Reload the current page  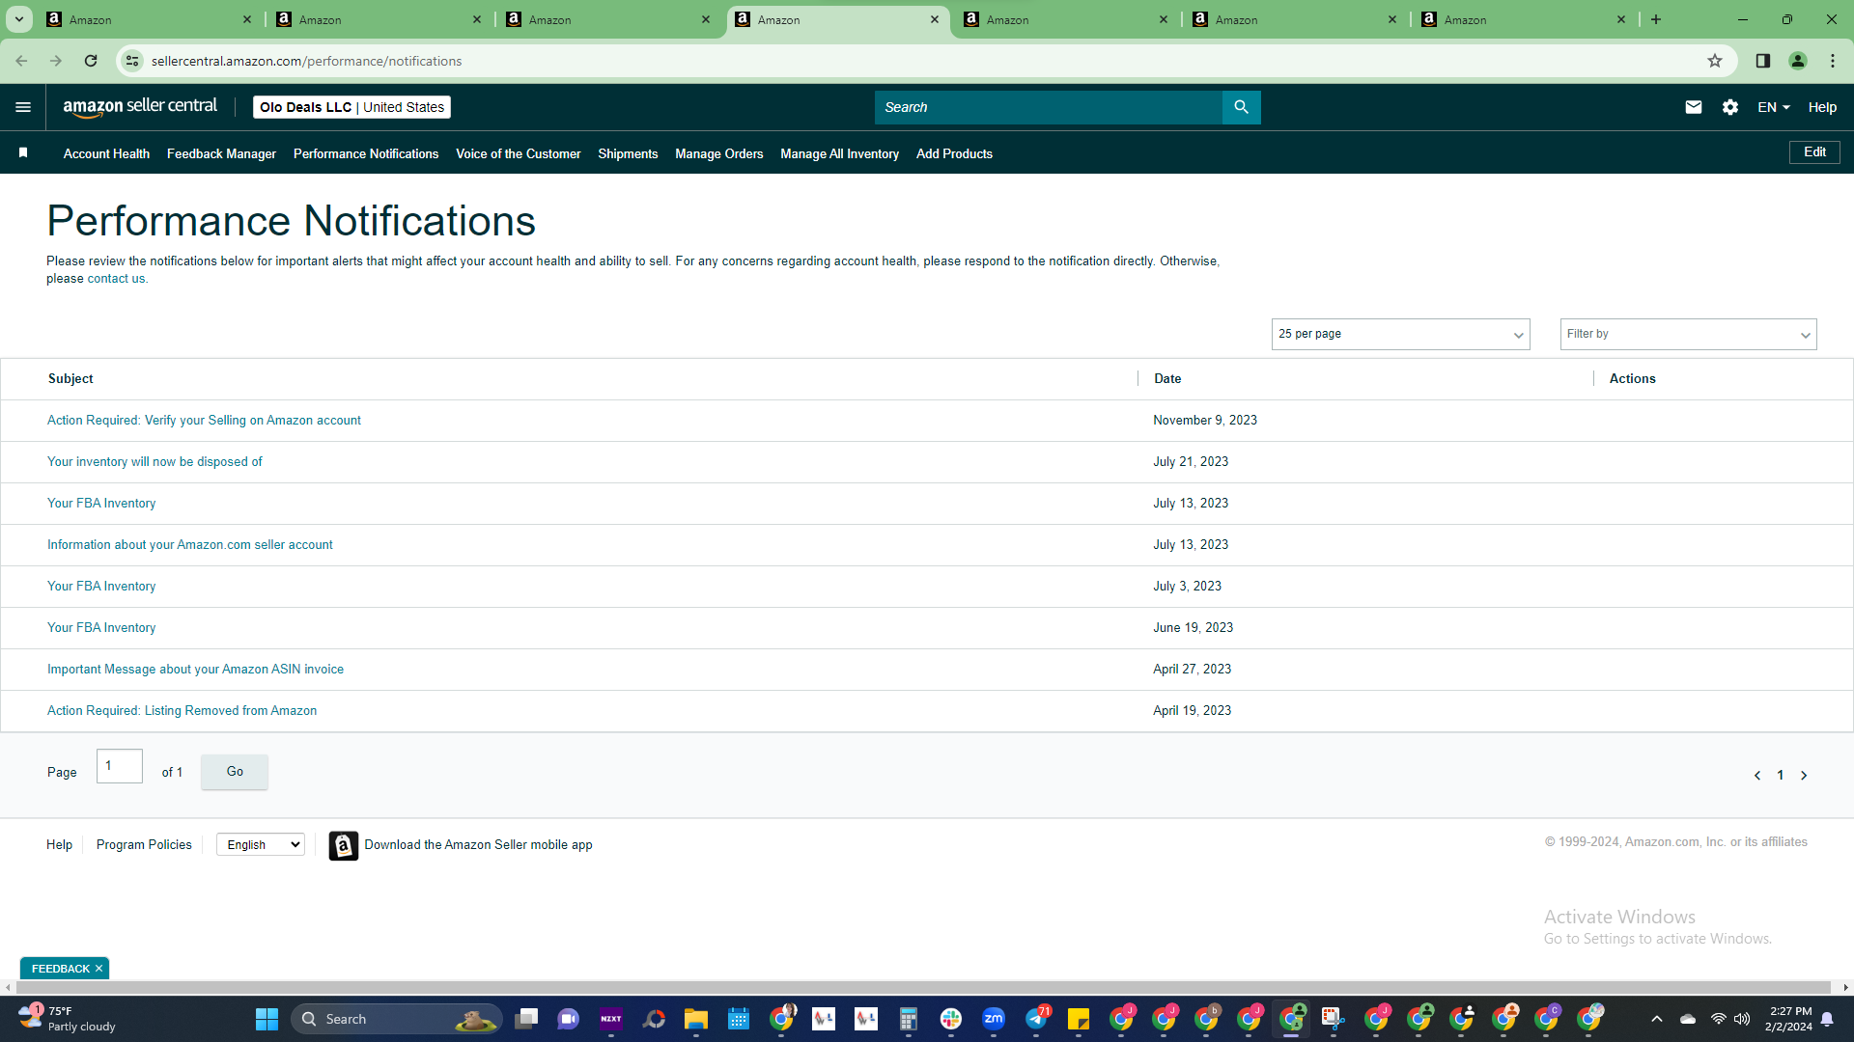coord(91,61)
